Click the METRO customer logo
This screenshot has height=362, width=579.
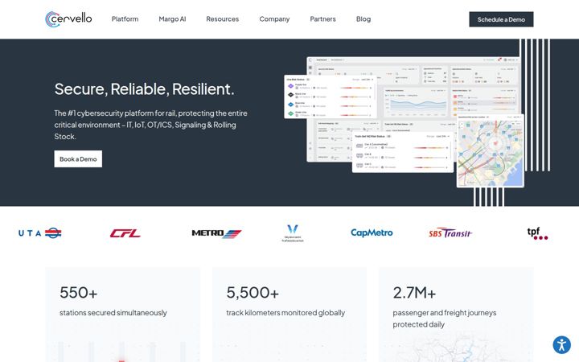[216, 233]
